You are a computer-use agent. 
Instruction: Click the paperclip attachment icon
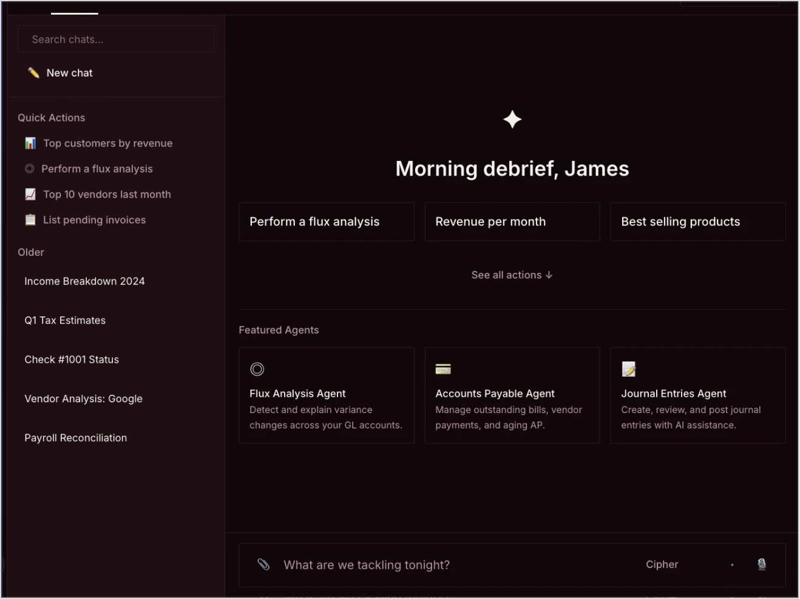coord(263,564)
